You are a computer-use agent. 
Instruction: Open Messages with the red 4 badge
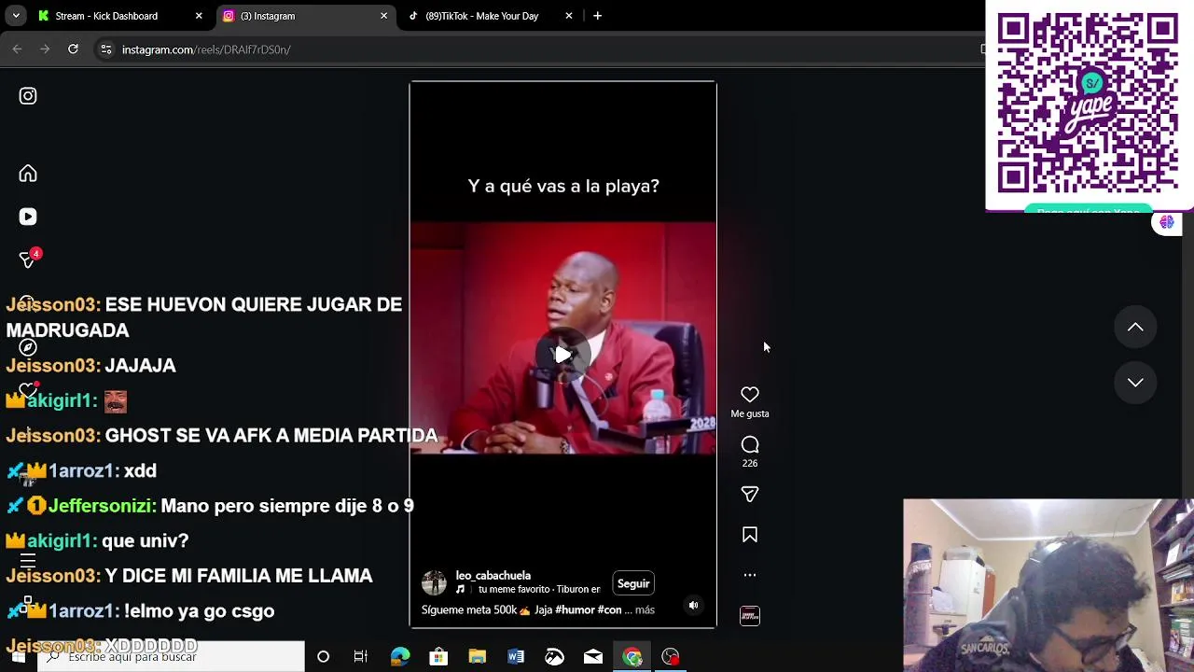tap(29, 259)
